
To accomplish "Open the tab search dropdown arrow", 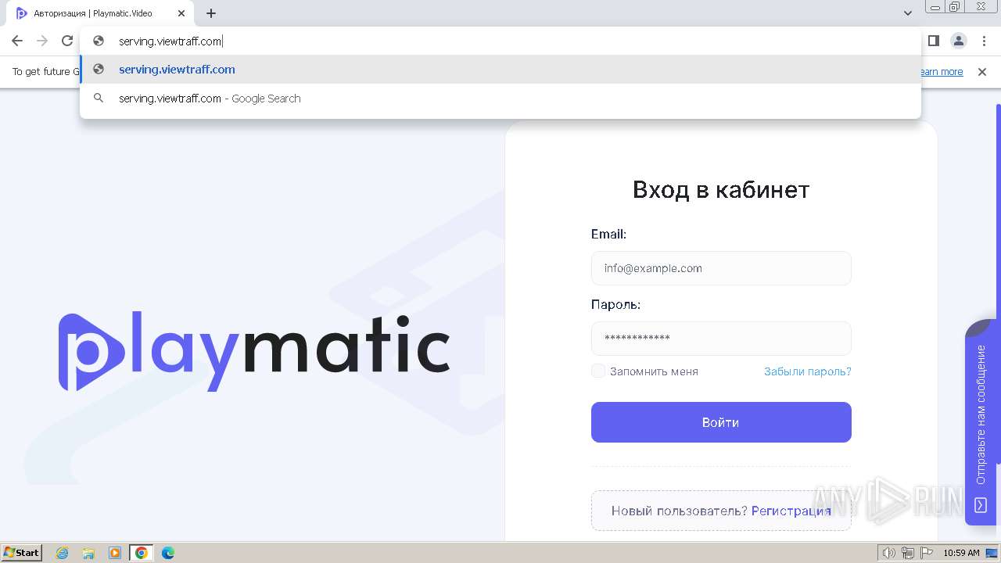I will coord(908,13).
